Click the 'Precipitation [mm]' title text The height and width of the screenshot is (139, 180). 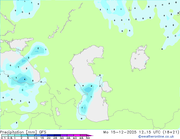coord(18,132)
